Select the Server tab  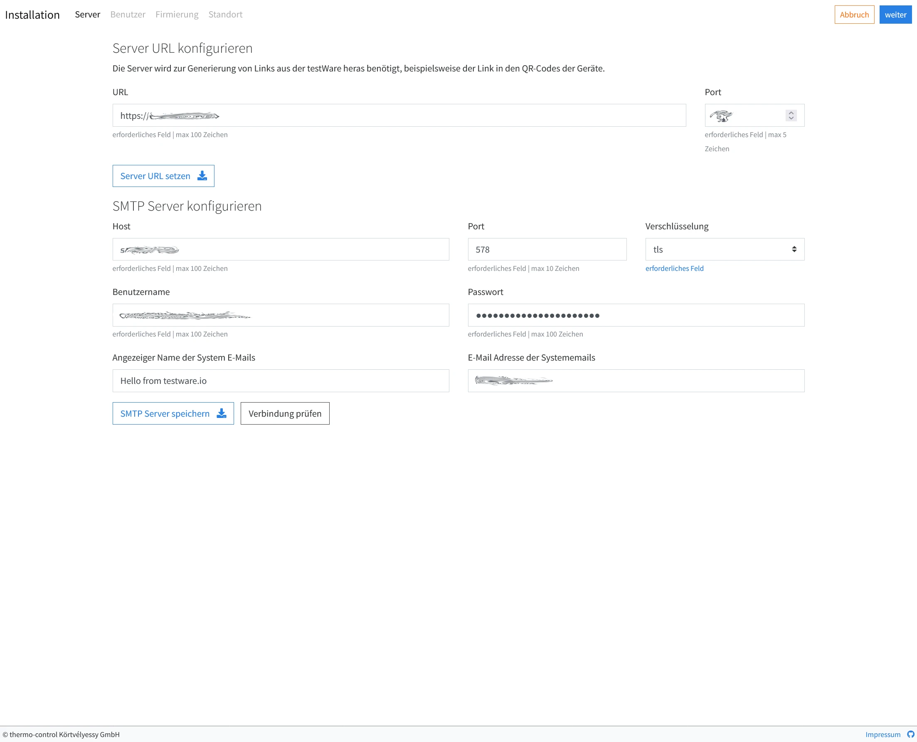point(87,14)
